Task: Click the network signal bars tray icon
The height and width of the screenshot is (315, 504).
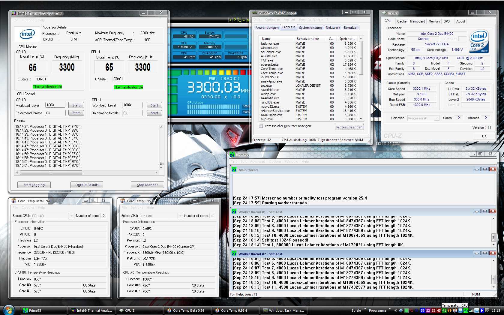Action: point(471,310)
